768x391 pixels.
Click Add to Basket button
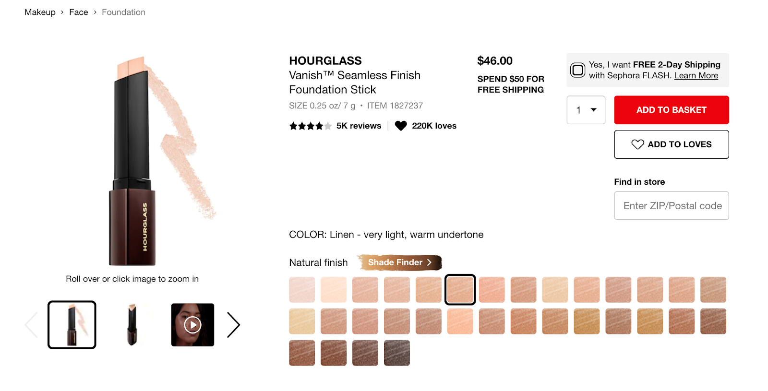(672, 110)
